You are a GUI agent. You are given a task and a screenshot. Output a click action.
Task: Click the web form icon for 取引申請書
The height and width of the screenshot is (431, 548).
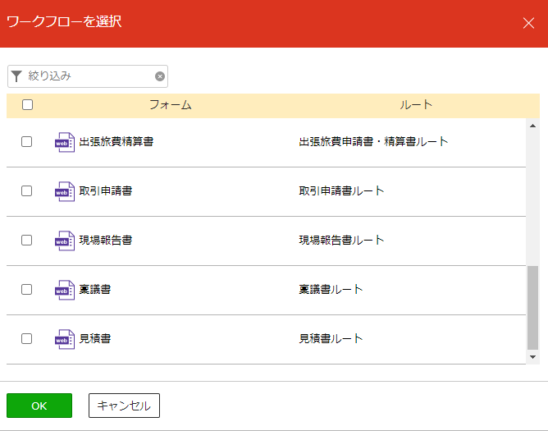pyautogui.click(x=65, y=191)
